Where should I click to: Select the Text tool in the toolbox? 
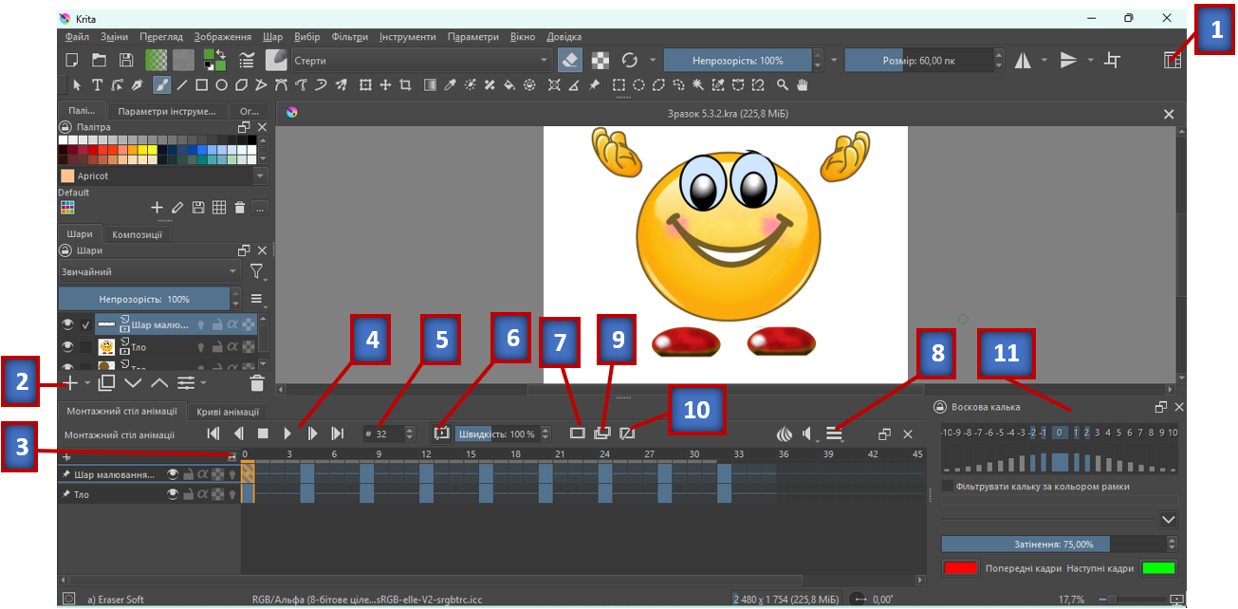(97, 85)
